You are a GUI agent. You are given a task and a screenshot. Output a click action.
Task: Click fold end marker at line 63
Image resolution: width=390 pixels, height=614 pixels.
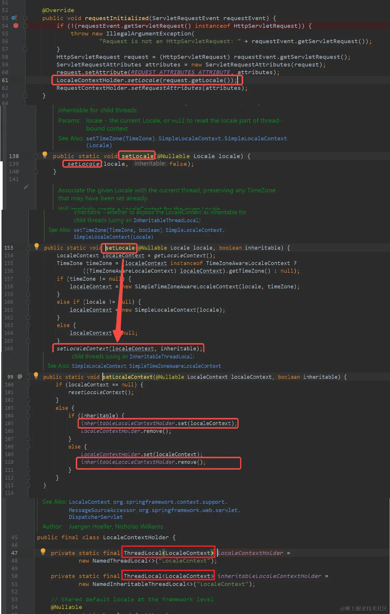25,95
